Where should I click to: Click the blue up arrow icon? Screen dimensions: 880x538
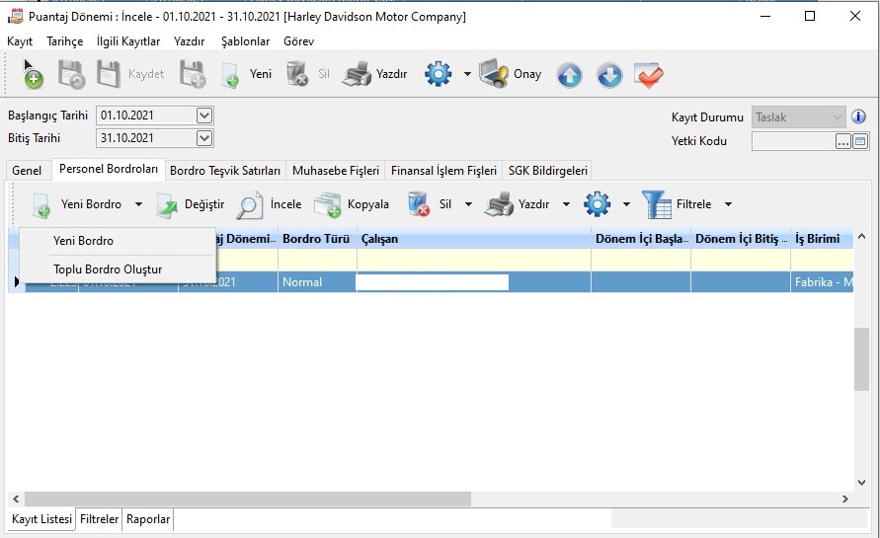coord(569,75)
